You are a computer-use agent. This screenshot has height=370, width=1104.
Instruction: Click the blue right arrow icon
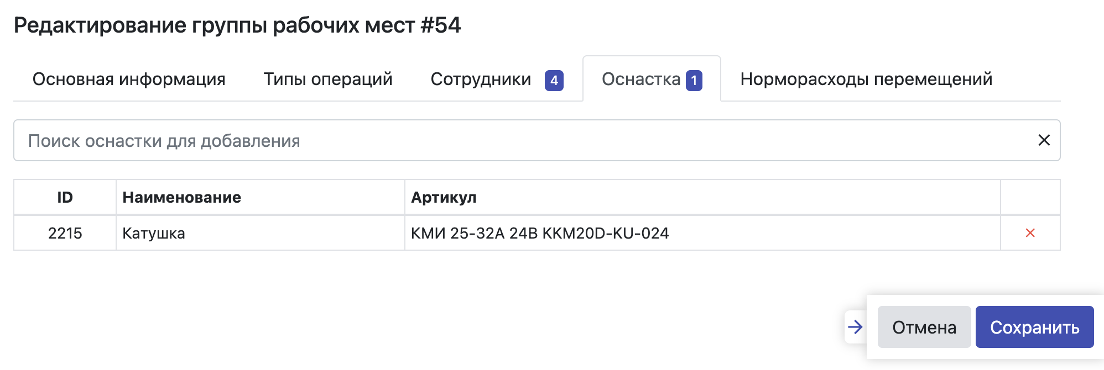[x=855, y=327]
